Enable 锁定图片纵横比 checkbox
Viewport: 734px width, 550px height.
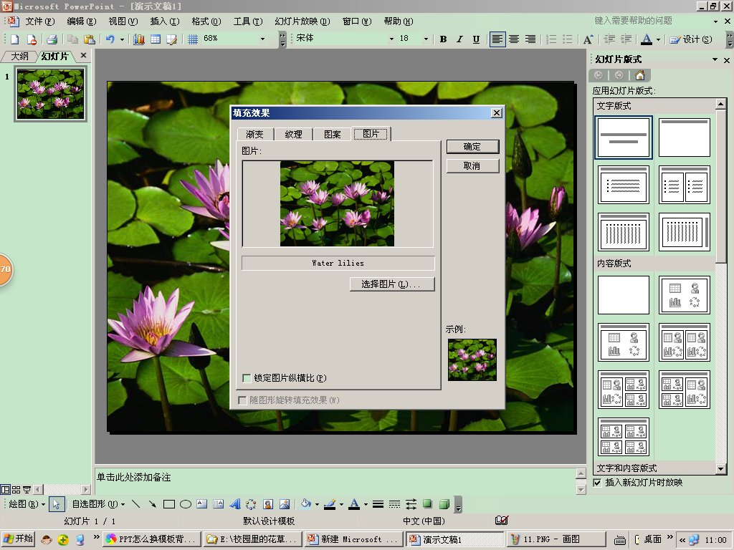click(x=247, y=378)
